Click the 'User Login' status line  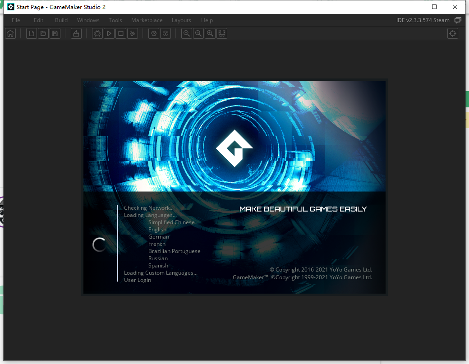[138, 280]
